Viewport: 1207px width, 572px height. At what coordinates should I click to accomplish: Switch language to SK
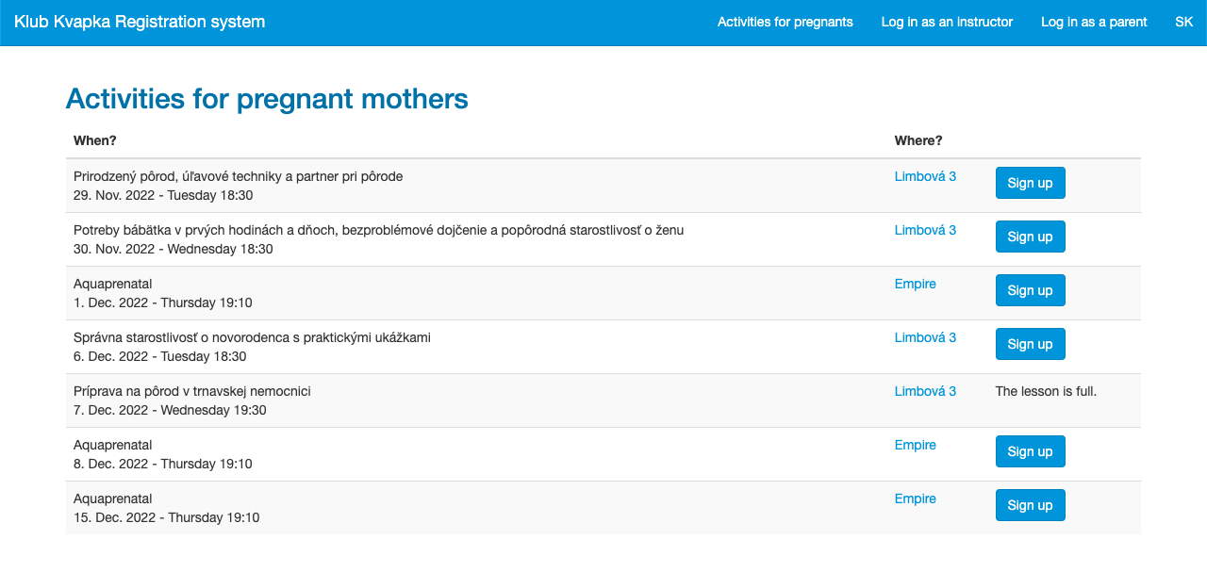(x=1183, y=22)
